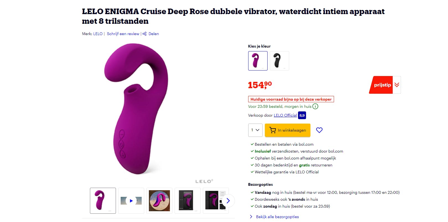
Task: Click the red prijstip label
Action: pos(381,85)
